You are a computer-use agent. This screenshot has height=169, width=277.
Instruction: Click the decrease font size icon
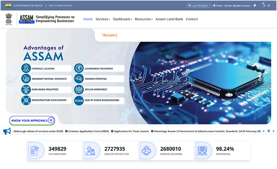click(x=264, y=6)
